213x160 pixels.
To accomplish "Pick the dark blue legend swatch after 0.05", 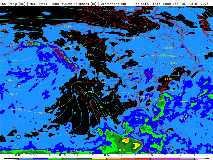I will click(40, 159).
